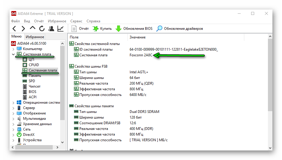Click the Купить green star icon
This screenshot has width=282, height=160.
(95, 29)
